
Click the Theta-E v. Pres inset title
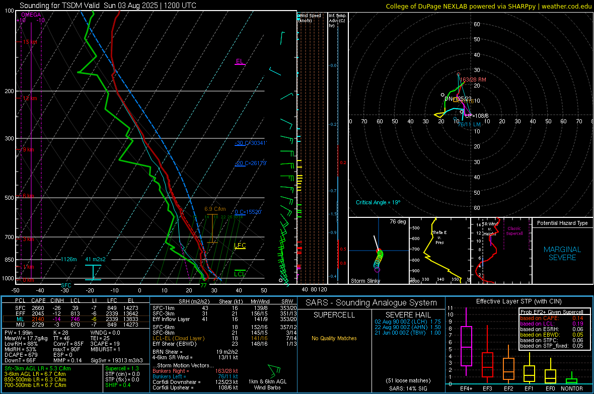pos(439,237)
